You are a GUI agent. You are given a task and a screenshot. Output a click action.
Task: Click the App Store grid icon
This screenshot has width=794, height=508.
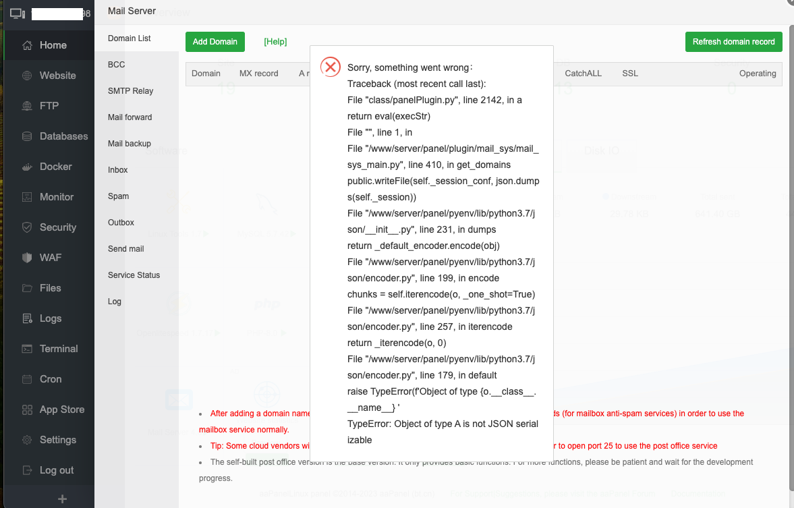click(x=27, y=410)
